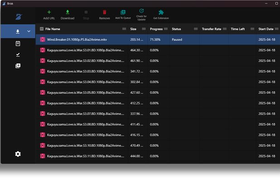Select Kaguya.sama S3.10 file name
This screenshot has height=178, width=280.
click(x=86, y=145)
